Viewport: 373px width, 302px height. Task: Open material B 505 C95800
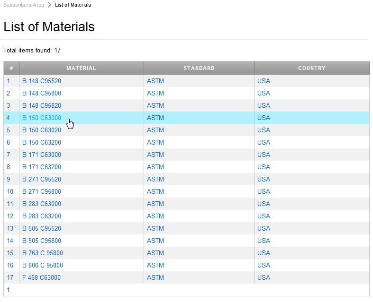[42, 241]
